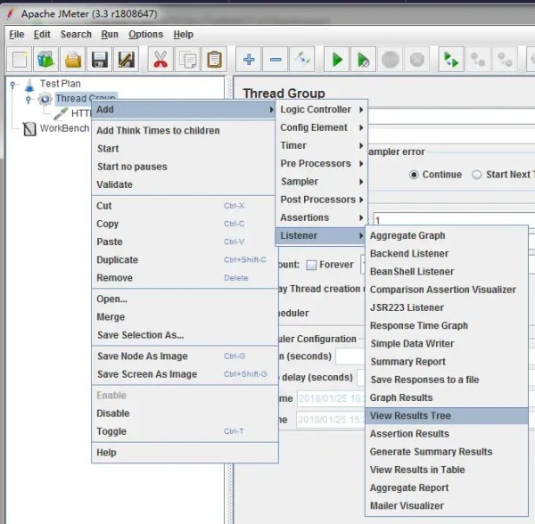Click the red scissors Cut icon

(160, 60)
